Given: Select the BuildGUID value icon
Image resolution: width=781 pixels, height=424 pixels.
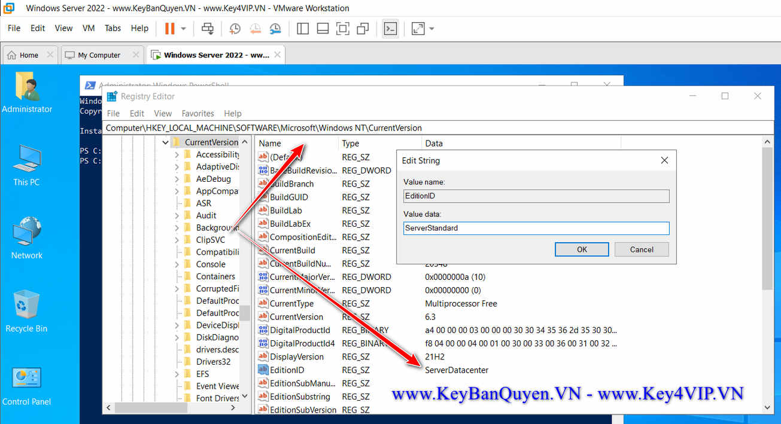Looking at the screenshot, I should (263, 197).
